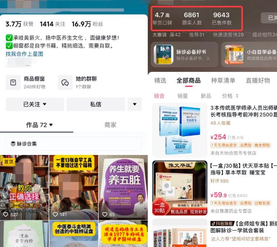
Task: Open the 一套13张自学工具 video thumbnail
Action: 74,187
